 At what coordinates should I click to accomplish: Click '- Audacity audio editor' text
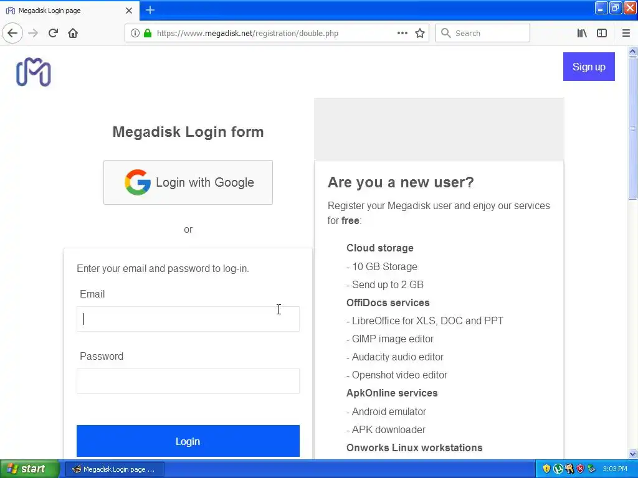(x=394, y=357)
